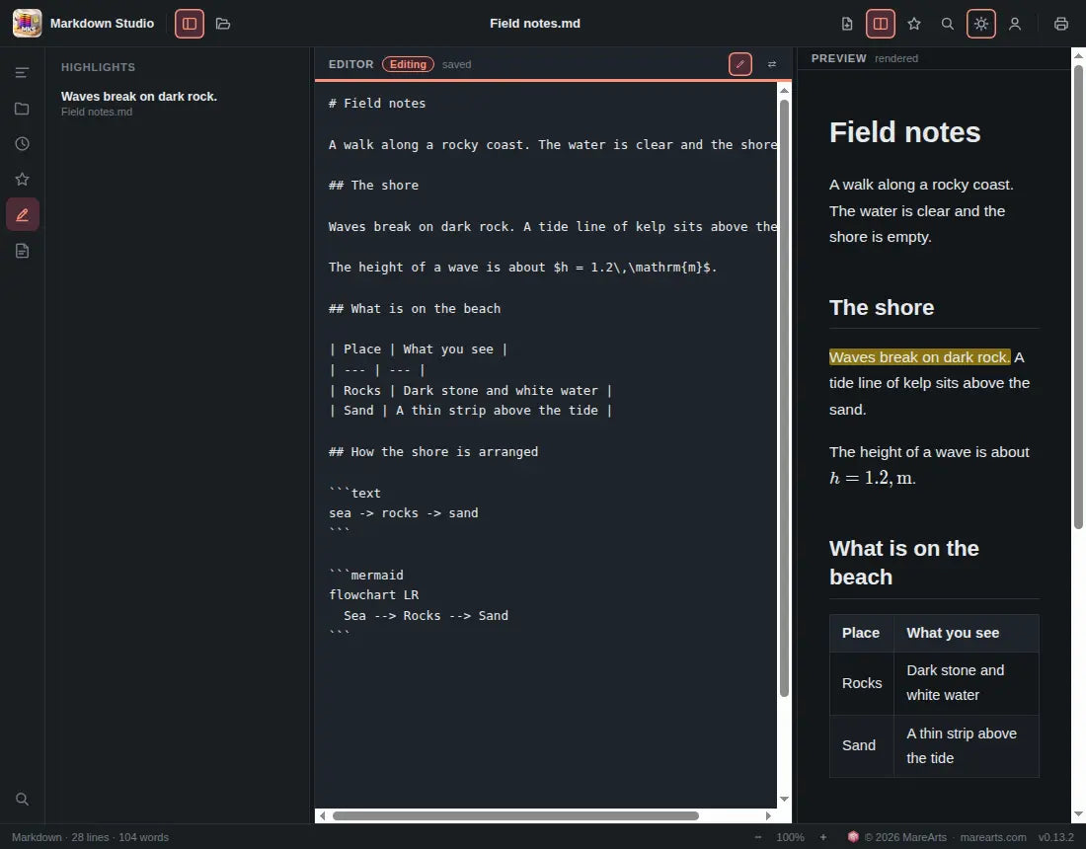Toggle the Editing mode badge
The width and height of the screenshot is (1086, 849).
[x=408, y=64]
